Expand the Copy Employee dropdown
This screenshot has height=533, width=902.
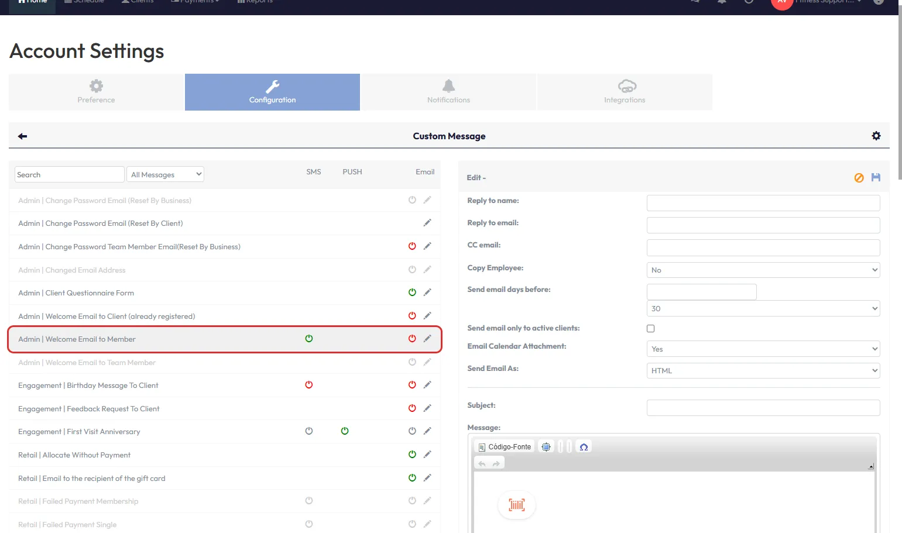763,270
